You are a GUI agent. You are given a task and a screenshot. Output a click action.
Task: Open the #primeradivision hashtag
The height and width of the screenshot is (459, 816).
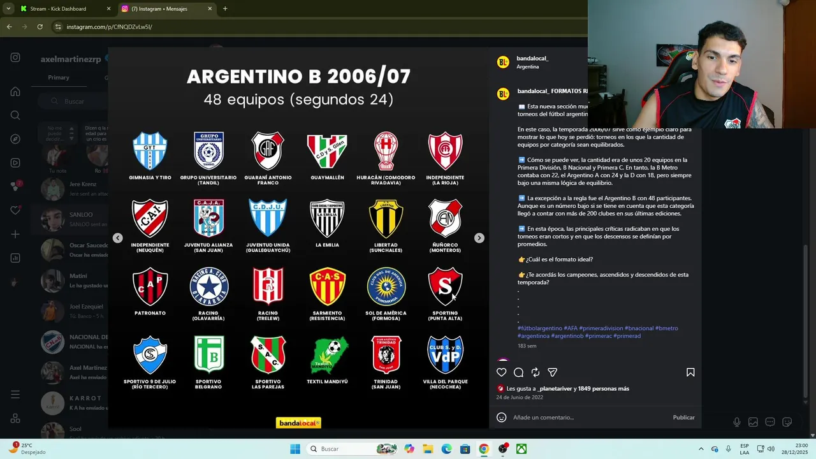pyautogui.click(x=601, y=328)
